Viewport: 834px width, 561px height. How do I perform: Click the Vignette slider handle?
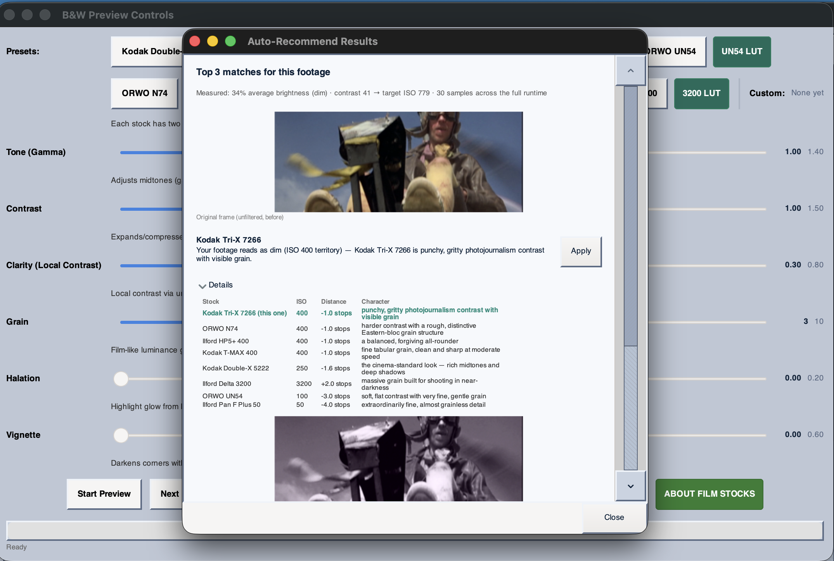[x=121, y=435]
